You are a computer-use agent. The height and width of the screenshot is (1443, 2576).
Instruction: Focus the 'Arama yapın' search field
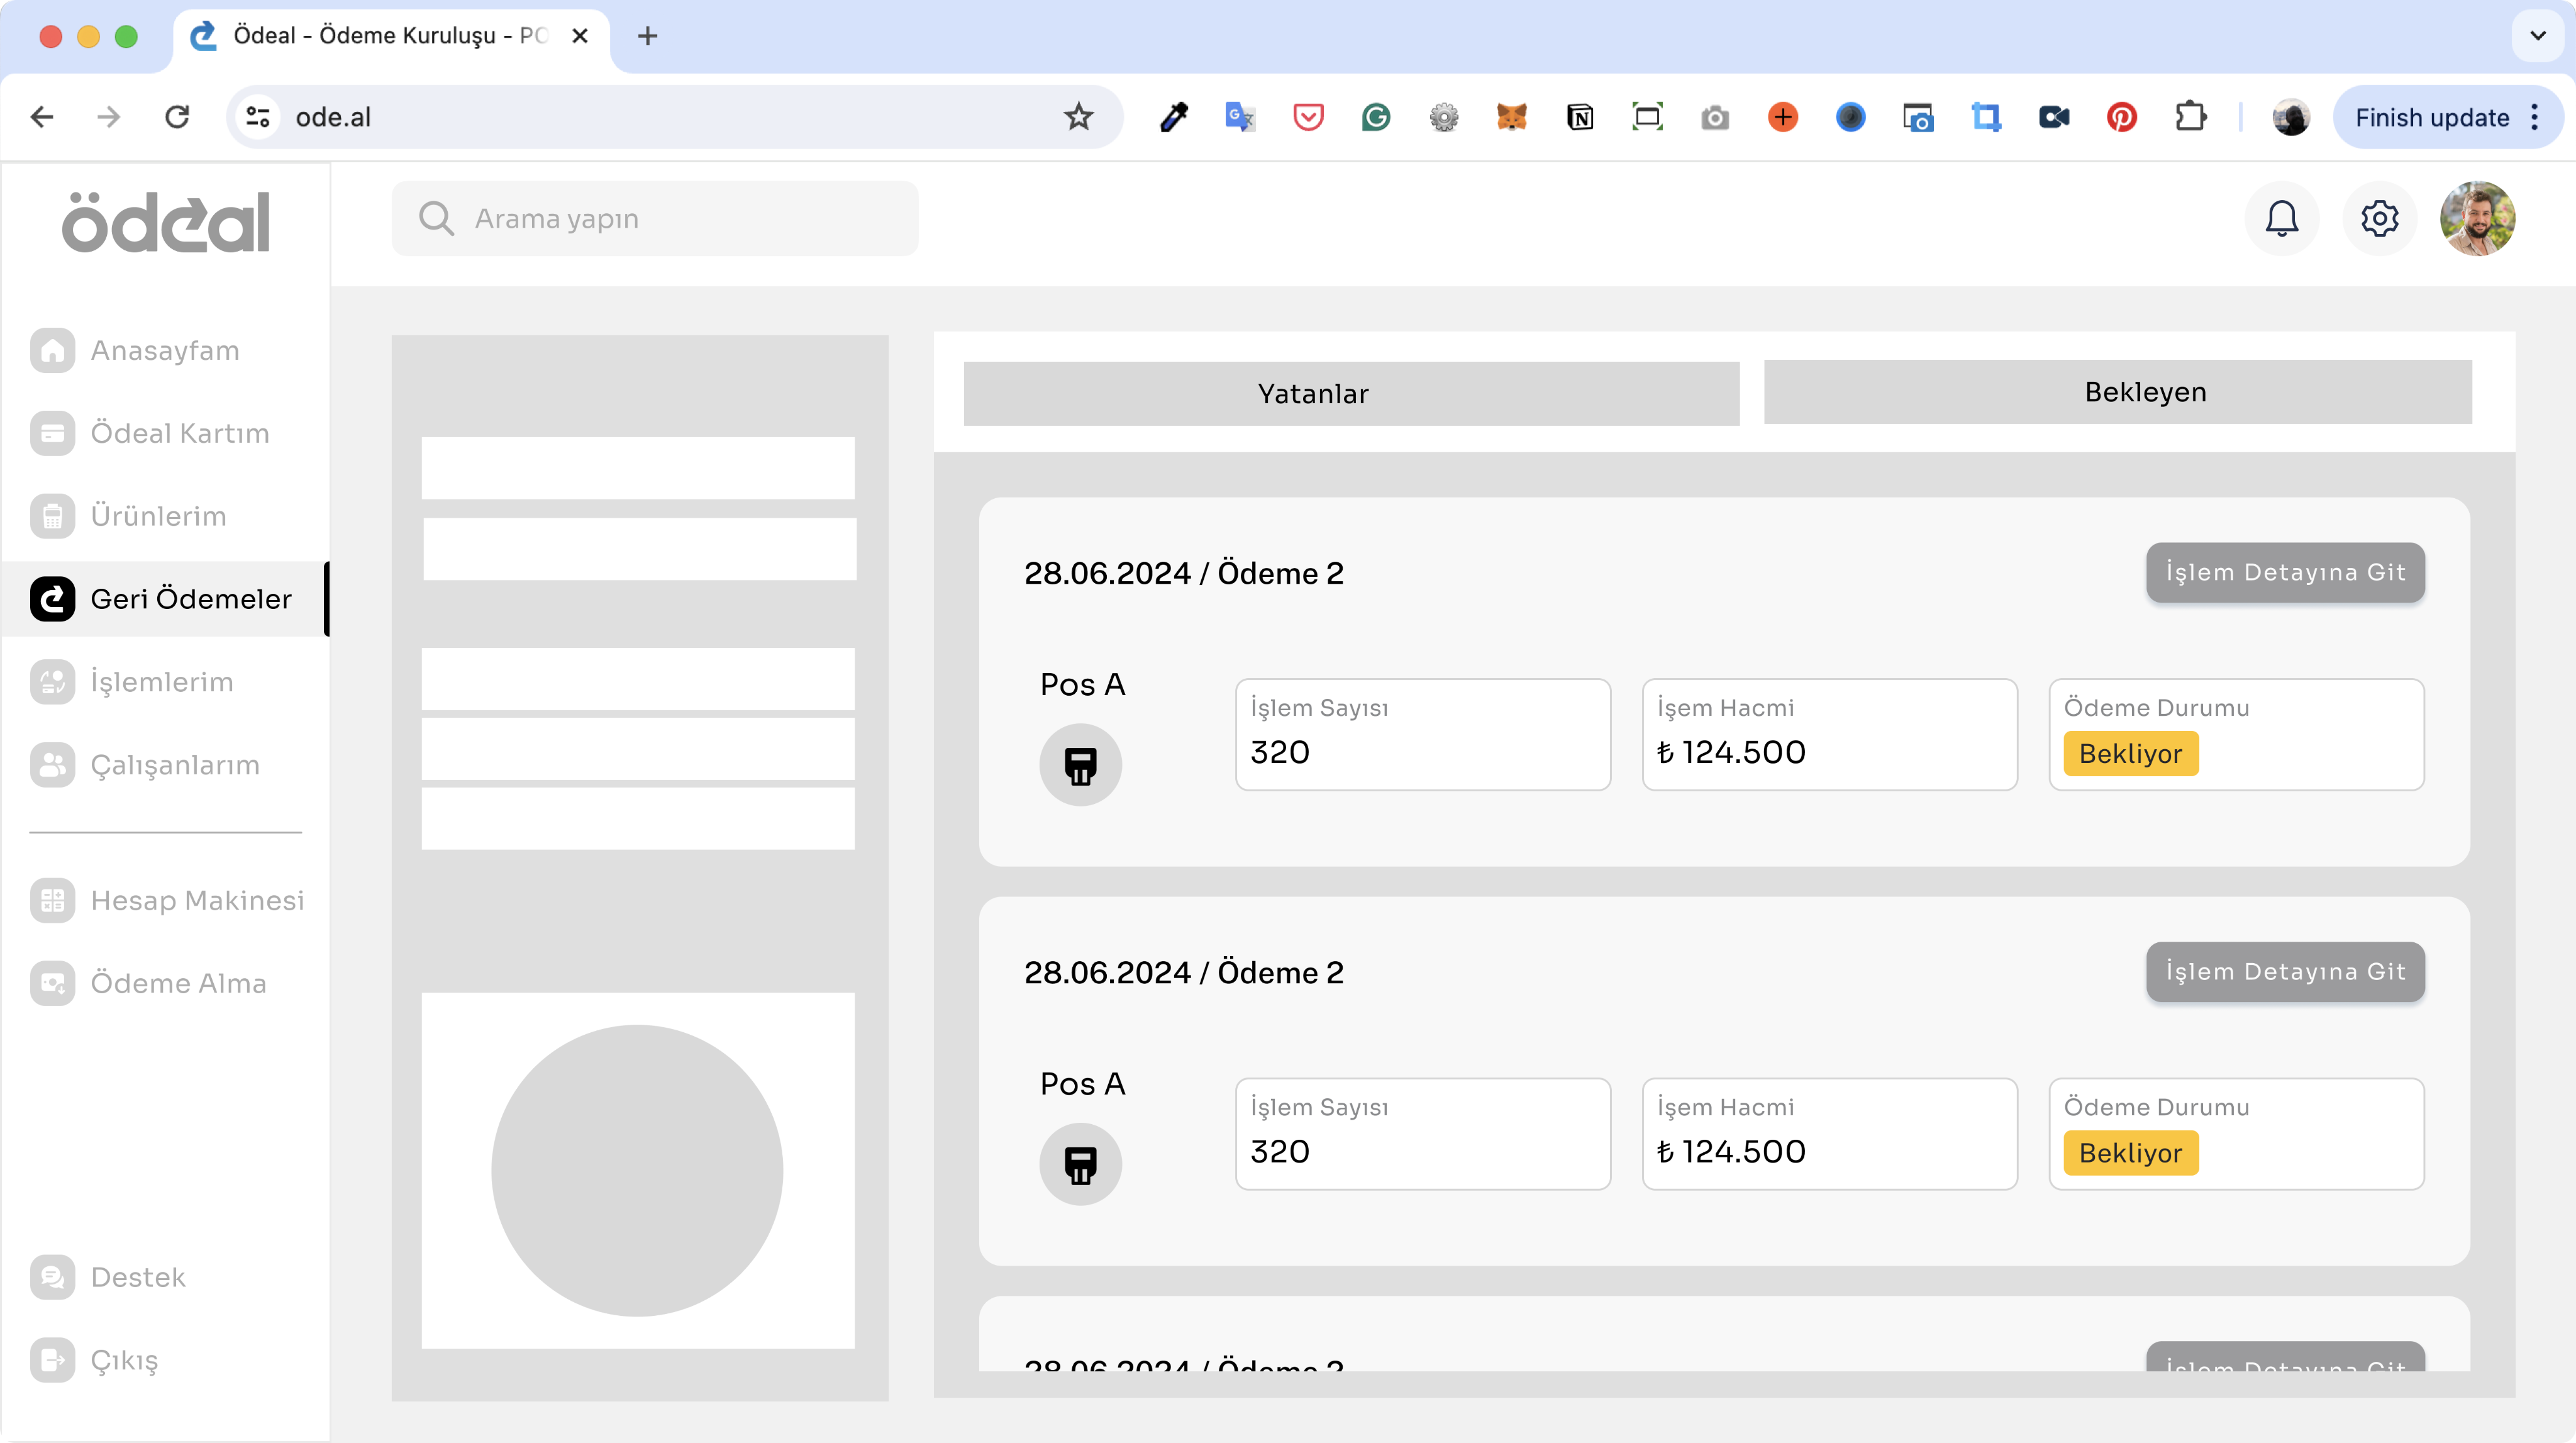coord(655,218)
